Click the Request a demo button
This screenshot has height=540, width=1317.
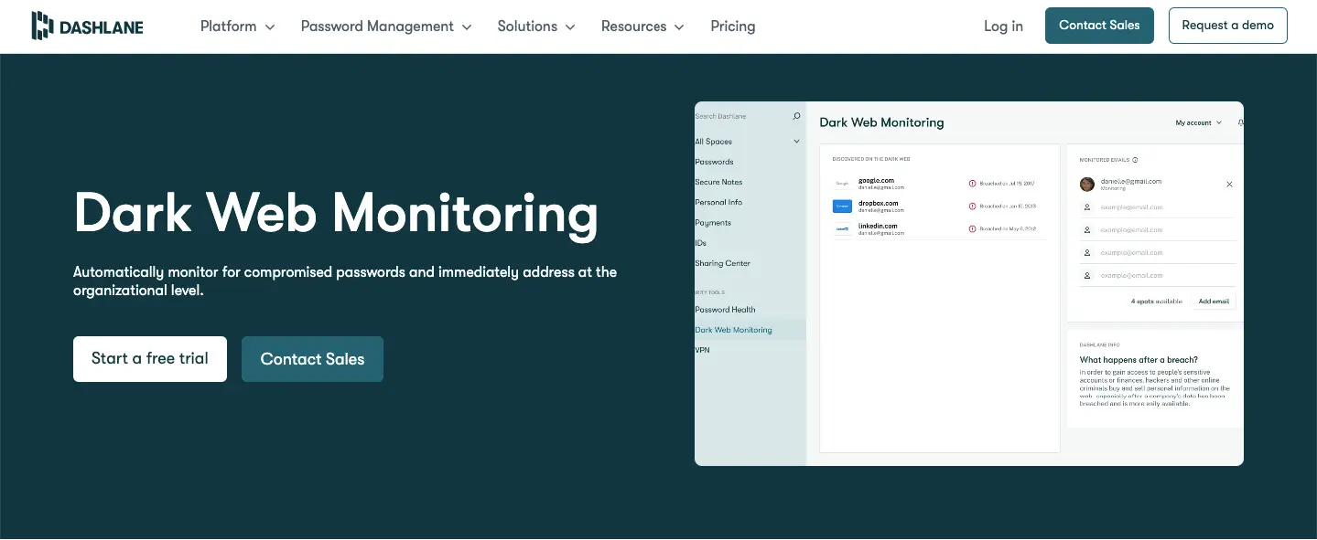tap(1227, 26)
